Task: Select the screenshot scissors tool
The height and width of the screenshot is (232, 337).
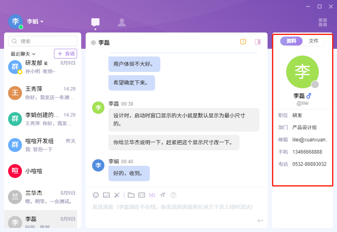Action: 117,195
